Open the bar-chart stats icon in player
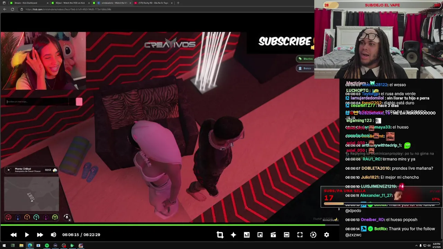 [247, 235]
